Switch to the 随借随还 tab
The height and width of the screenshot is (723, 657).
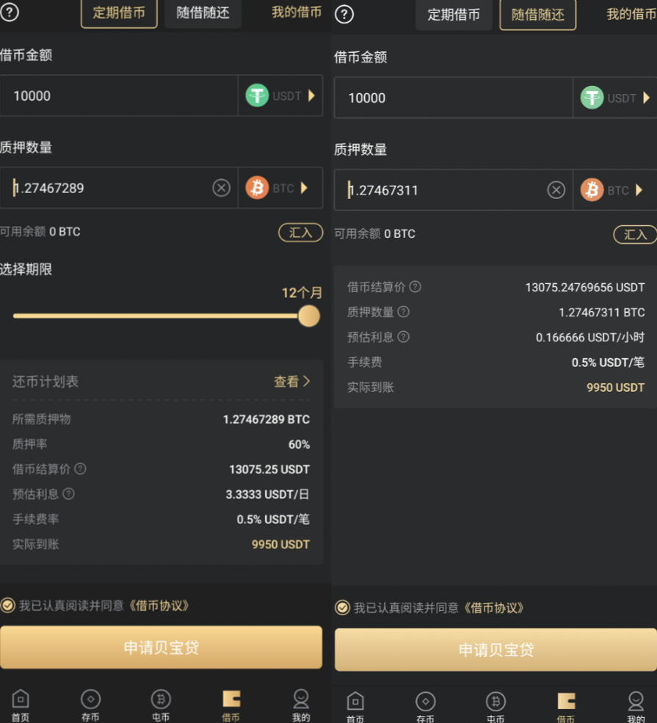[x=203, y=12]
